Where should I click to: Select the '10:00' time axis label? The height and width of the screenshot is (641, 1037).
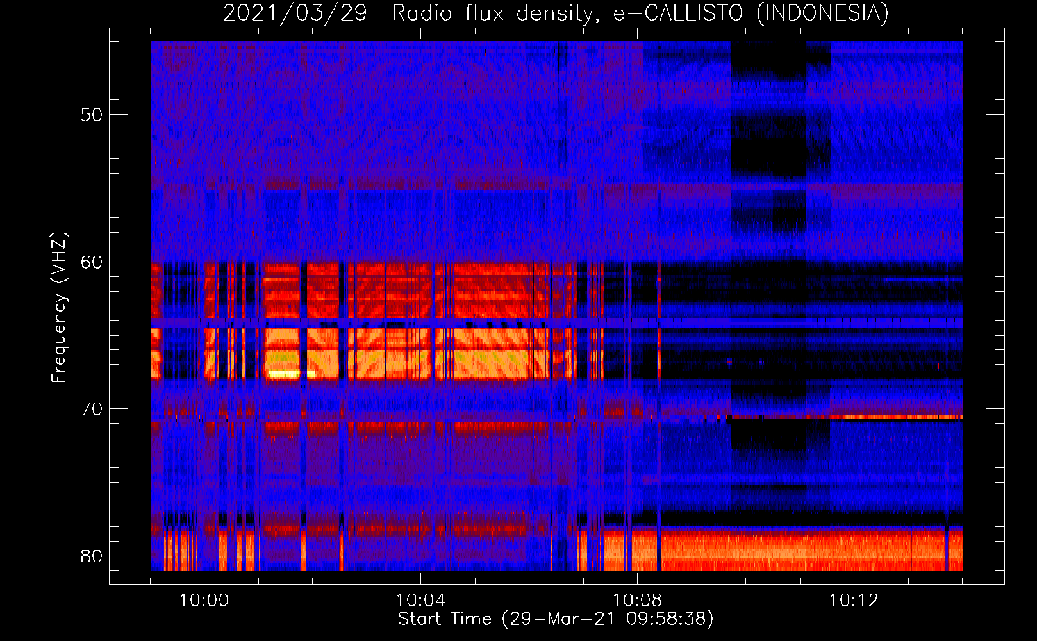204,601
